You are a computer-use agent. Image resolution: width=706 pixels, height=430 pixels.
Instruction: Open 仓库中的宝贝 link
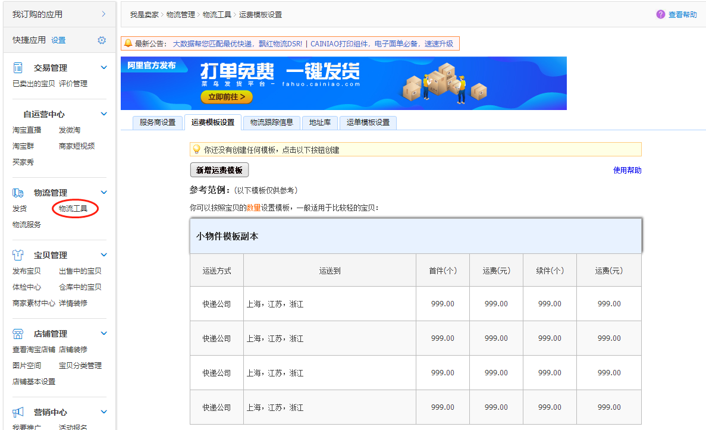pyautogui.click(x=80, y=287)
